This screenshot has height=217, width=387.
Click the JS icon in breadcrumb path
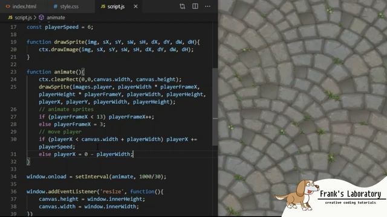[10, 17]
